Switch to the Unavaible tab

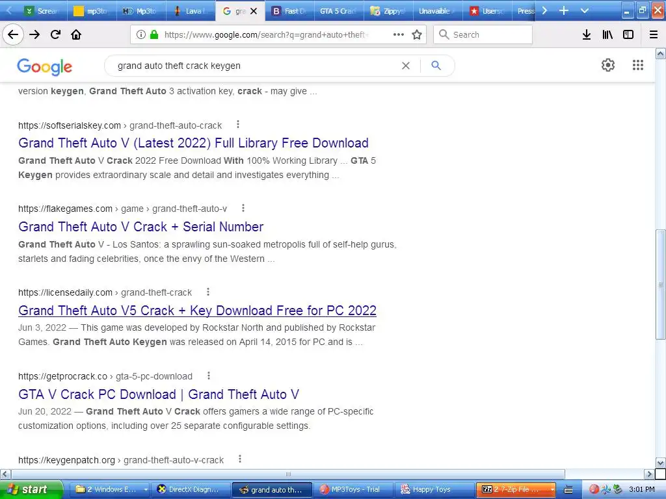pos(438,11)
